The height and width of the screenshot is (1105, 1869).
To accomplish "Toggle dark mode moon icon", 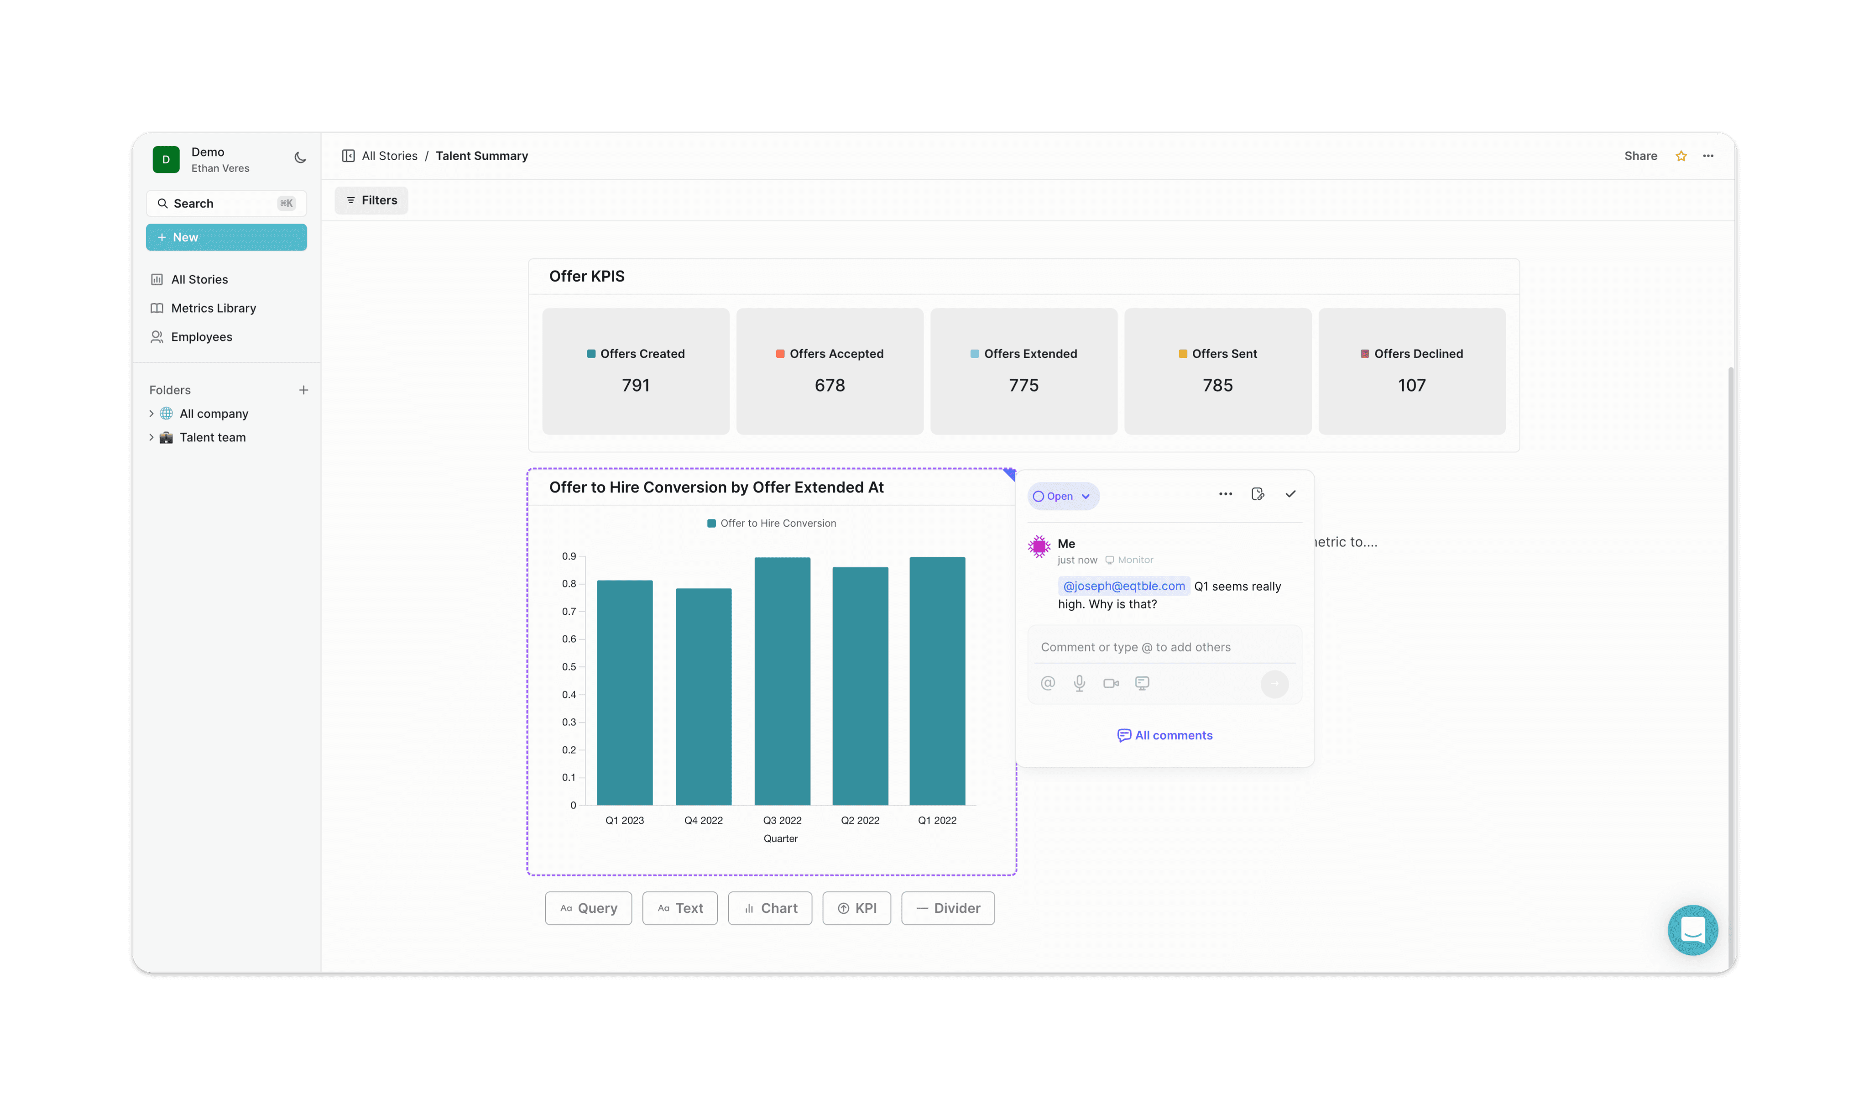I will (x=300, y=158).
